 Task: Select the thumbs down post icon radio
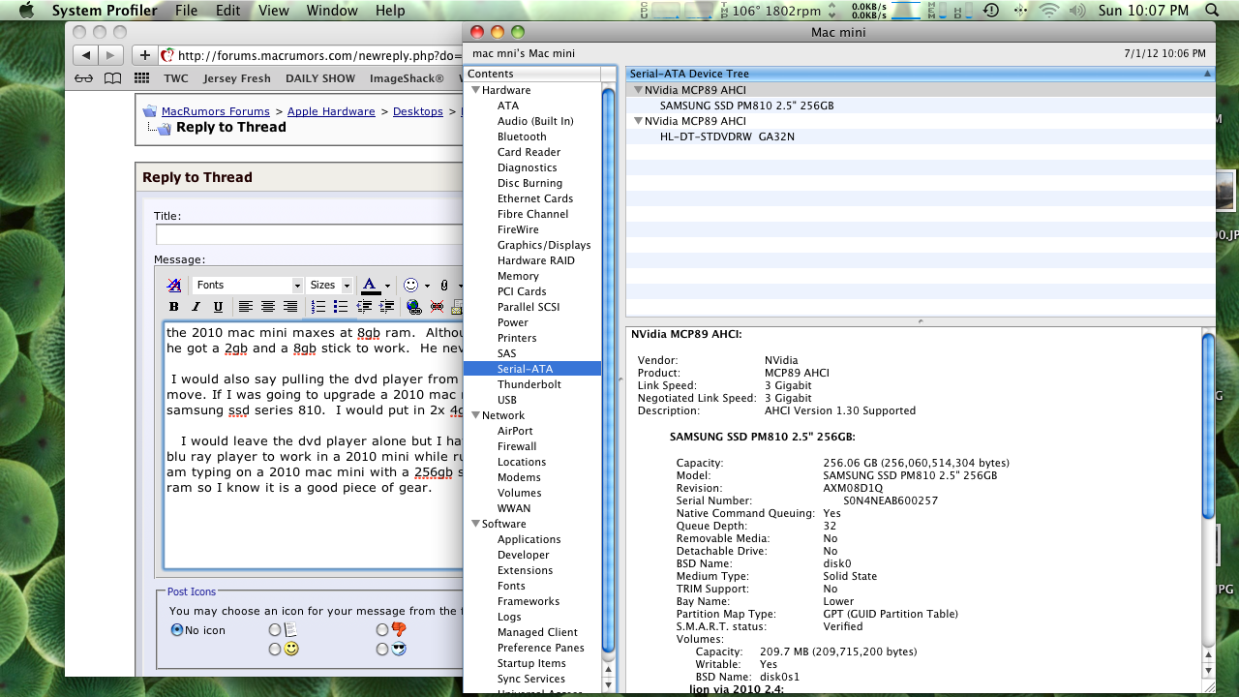point(382,630)
